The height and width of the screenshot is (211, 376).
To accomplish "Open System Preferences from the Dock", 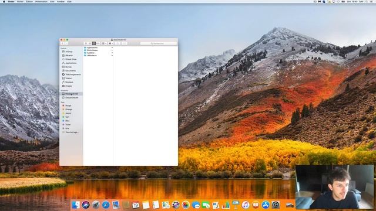I will tap(276, 205).
